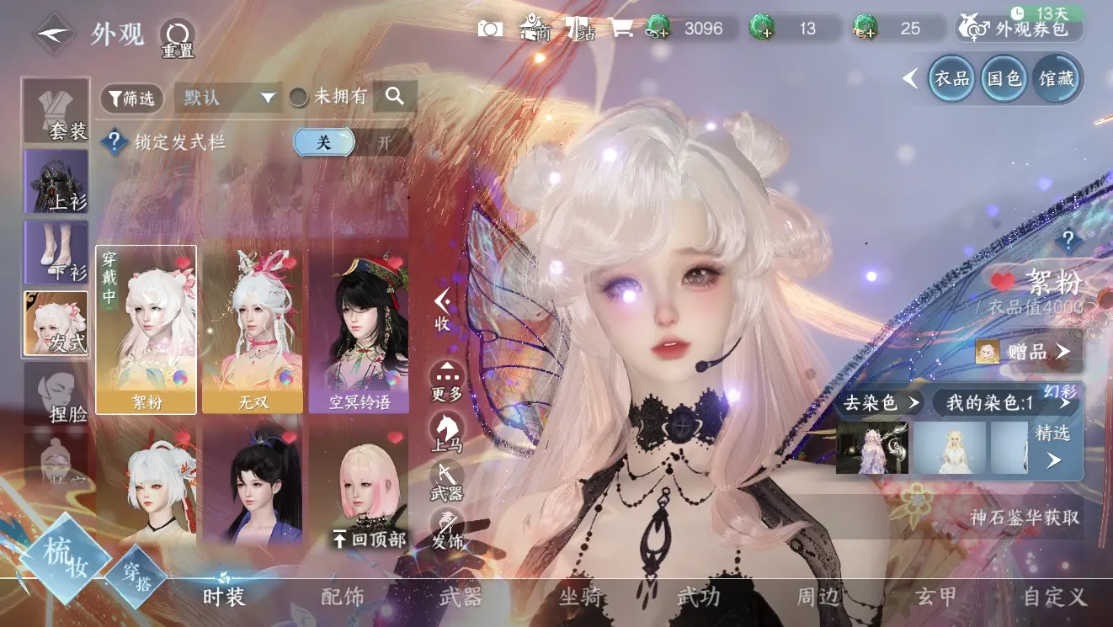Open the shopping cart icon

[621, 29]
